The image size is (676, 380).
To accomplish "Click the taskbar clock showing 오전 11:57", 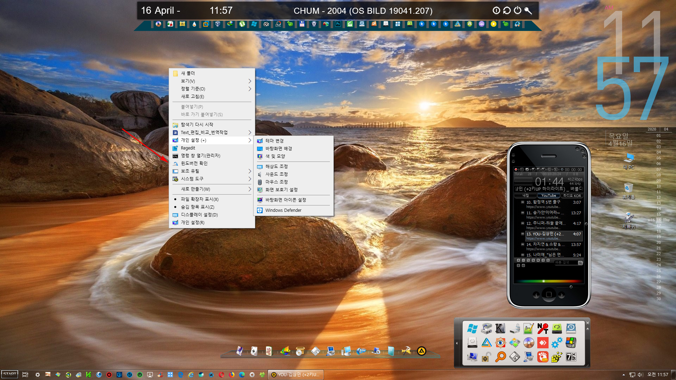I will 658,375.
